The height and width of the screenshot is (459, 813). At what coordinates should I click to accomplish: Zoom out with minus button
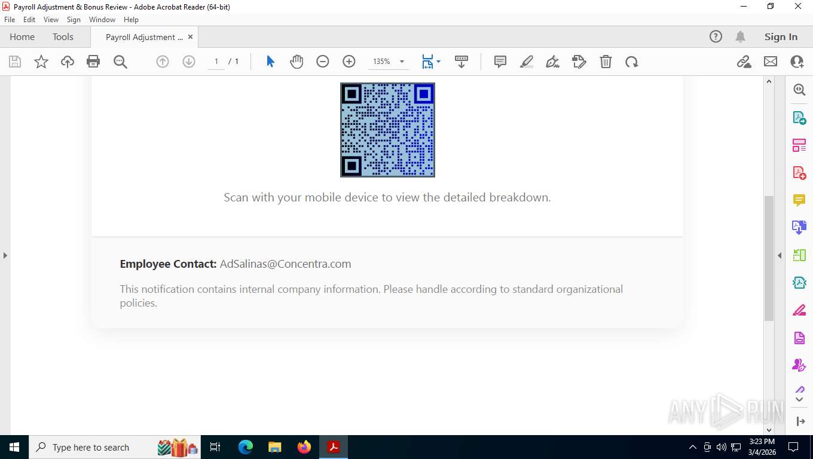(x=323, y=62)
